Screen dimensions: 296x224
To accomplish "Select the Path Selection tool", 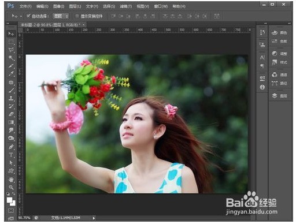I will tap(11, 163).
